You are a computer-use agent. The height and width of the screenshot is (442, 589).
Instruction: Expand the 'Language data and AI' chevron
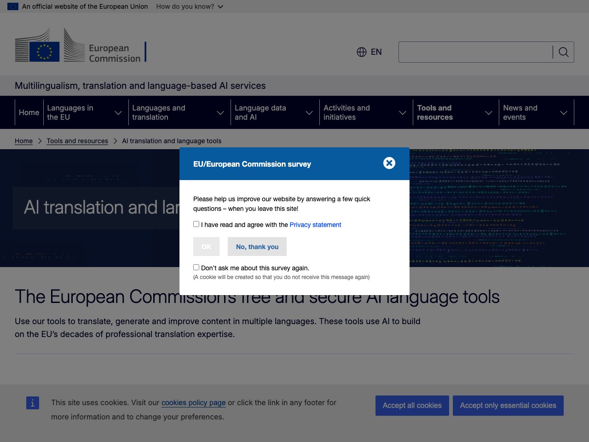click(x=308, y=112)
